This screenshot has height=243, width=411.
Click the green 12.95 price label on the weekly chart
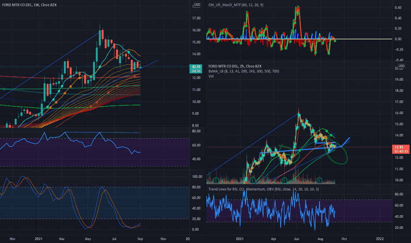pos(195,68)
